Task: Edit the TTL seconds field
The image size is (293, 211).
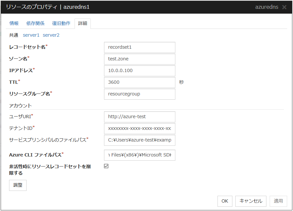Action: point(139,82)
